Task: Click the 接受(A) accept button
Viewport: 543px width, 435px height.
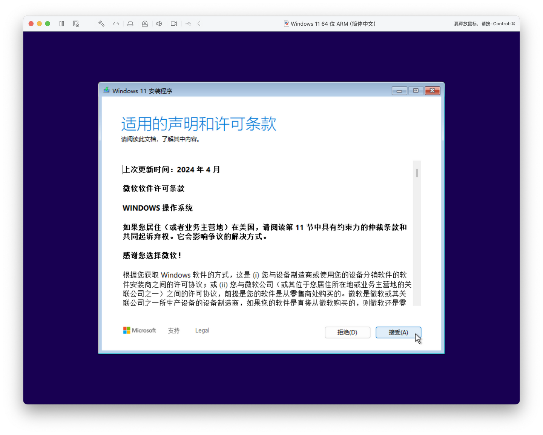Action: coord(398,332)
